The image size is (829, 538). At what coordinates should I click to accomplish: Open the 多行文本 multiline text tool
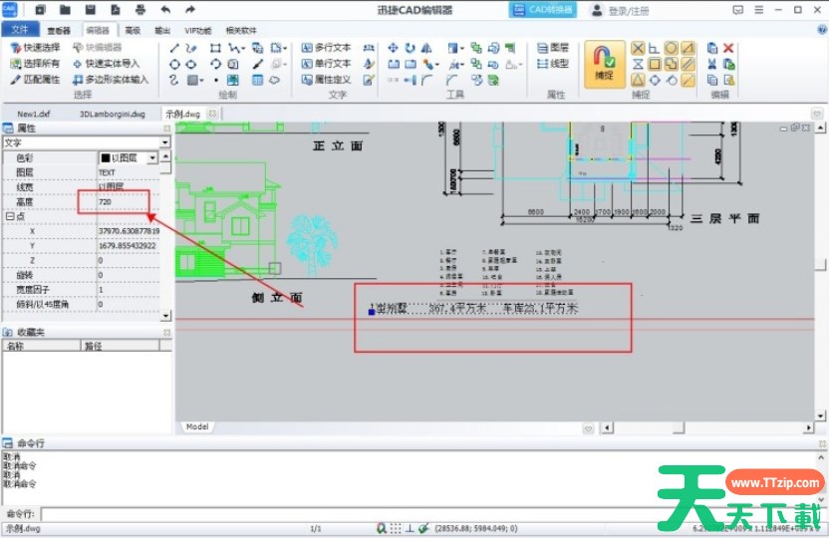click(x=327, y=48)
